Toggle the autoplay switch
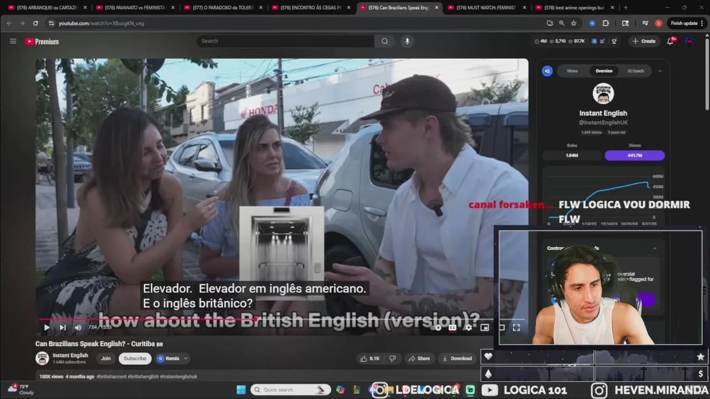The width and height of the screenshot is (710, 399). [x=437, y=328]
